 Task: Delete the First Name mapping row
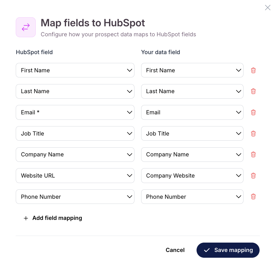(253, 70)
